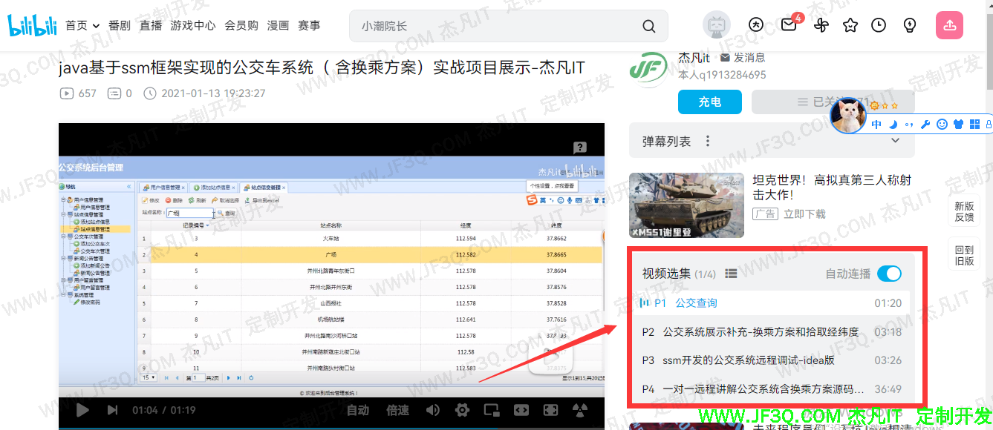Click the search magnifier icon
The image size is (993, 430).
pos(648,27)
